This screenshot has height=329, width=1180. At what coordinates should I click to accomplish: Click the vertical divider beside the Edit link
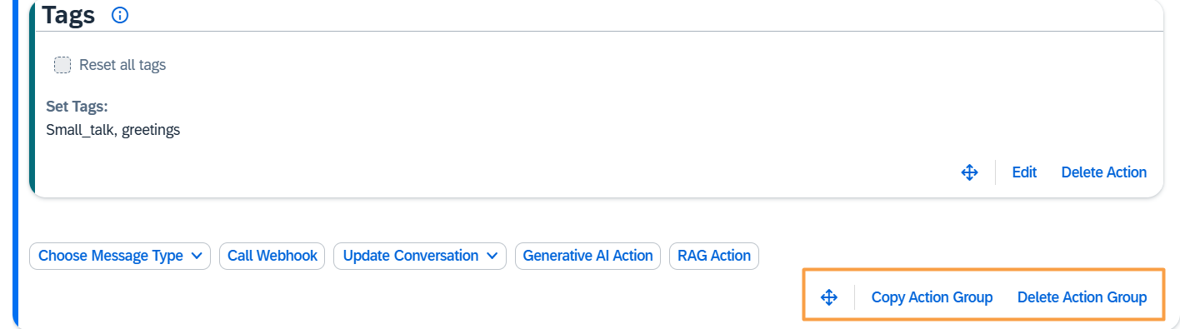tap(995, 172)
